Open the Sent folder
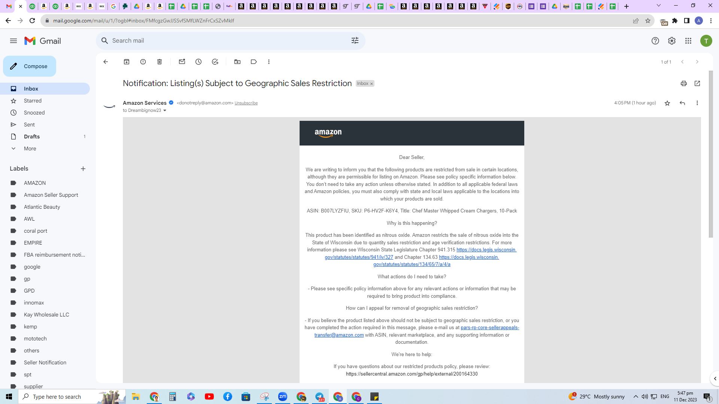Screen dimensions: 719x404 pos(45,125)
